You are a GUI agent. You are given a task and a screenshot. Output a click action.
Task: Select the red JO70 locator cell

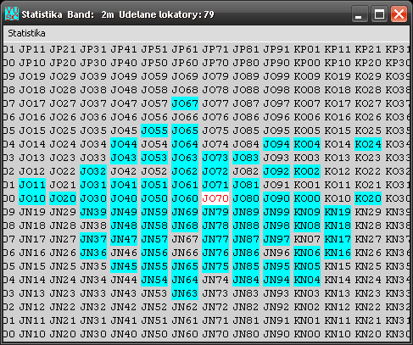(215, 198)
